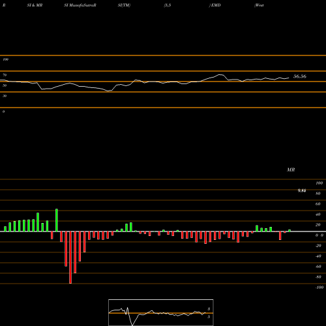This screenshot has width=326, height=326.
Task: Click the RSI panel's 0 level label
Action: click(x=3, y=111)
